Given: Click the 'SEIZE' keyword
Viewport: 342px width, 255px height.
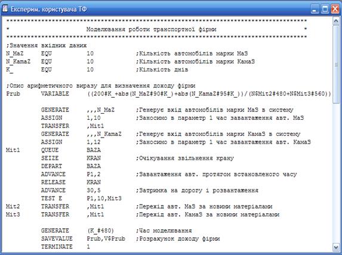Looking at the screenshot, I should click(x=50, y=158).
